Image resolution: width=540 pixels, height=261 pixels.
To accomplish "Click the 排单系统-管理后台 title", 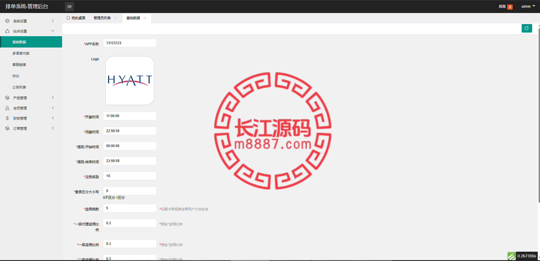I will [x=27, y=7].
